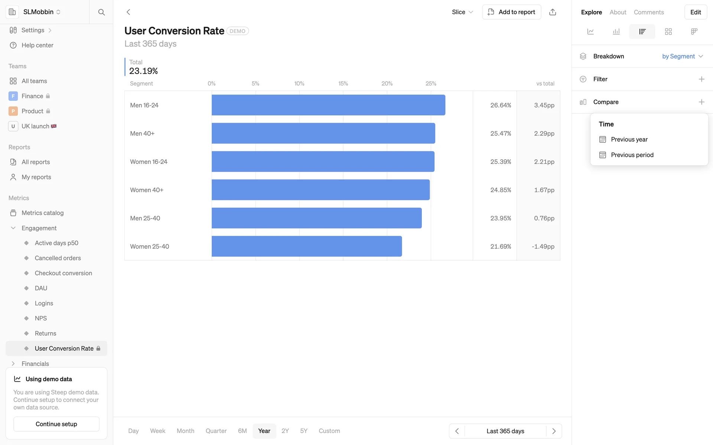
Task: Click the search magnifier icon
Action: click(x=101, y=12)
